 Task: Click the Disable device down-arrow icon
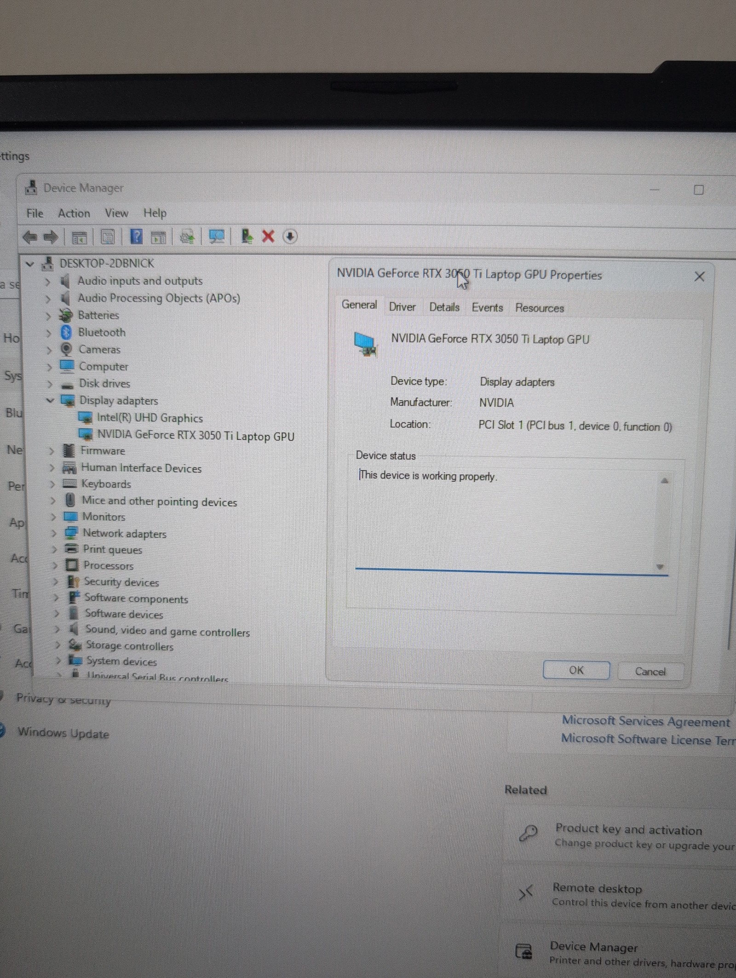point(290,237)
